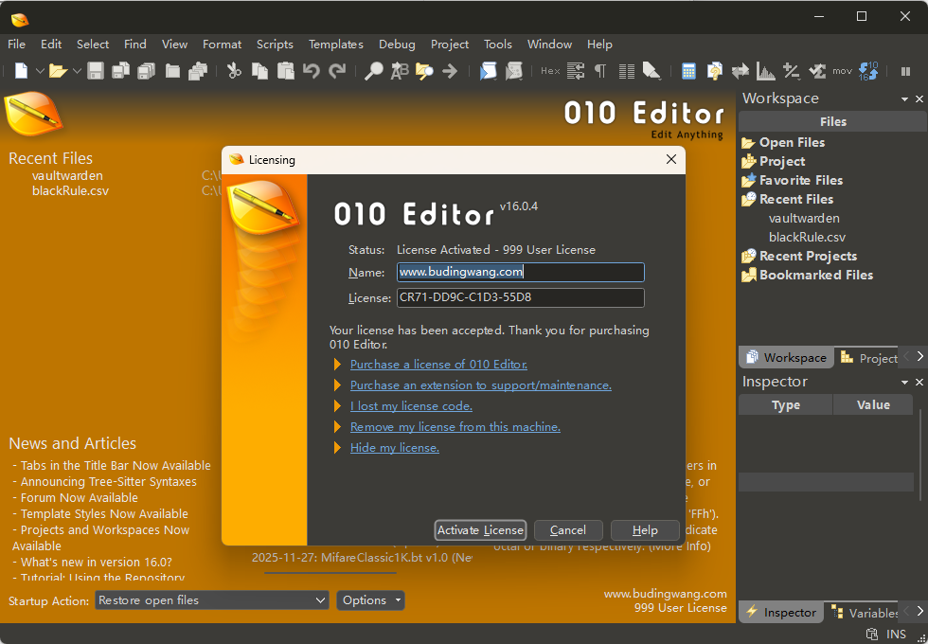Open the Inspector panel menu arrow
The height and width of the screenshot is (644, 928).
point(904,383)
